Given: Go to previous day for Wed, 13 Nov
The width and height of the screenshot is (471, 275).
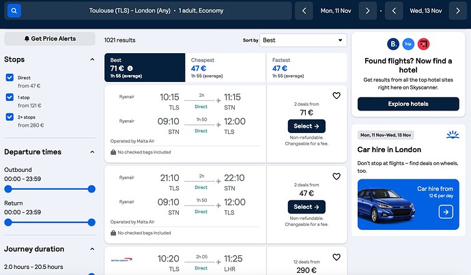Looking at the screenshot, I should (394, 11).
